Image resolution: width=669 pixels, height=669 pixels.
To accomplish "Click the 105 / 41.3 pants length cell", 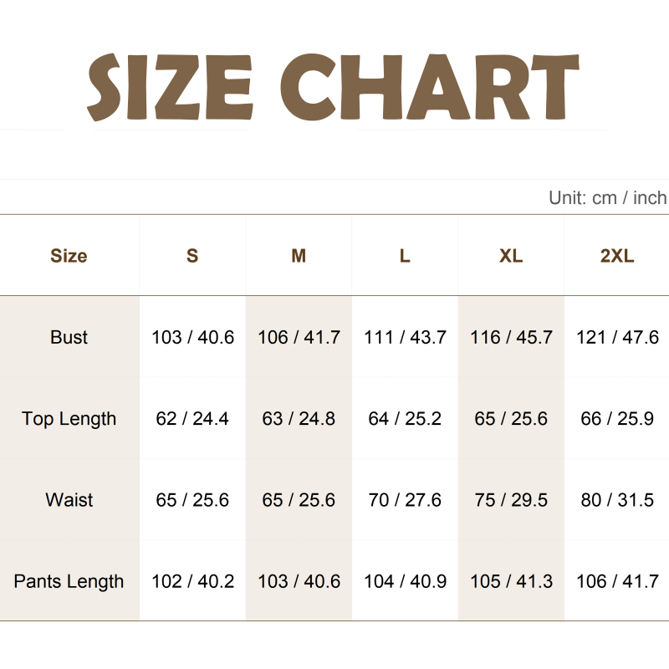I will click(511, 581).
